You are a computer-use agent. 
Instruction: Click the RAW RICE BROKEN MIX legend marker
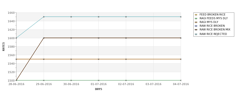coord(196,30)
